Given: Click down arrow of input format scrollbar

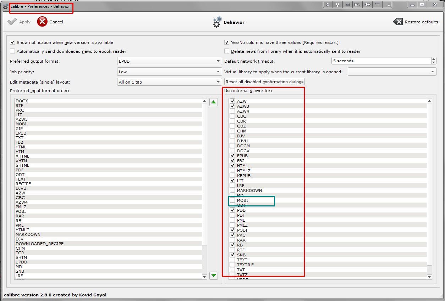Looking at the screenshot, I should pyautogui.click(x=204, y=277).
